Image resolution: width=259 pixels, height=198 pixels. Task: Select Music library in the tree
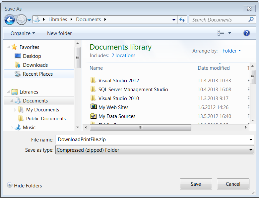(x=29, y=127)
